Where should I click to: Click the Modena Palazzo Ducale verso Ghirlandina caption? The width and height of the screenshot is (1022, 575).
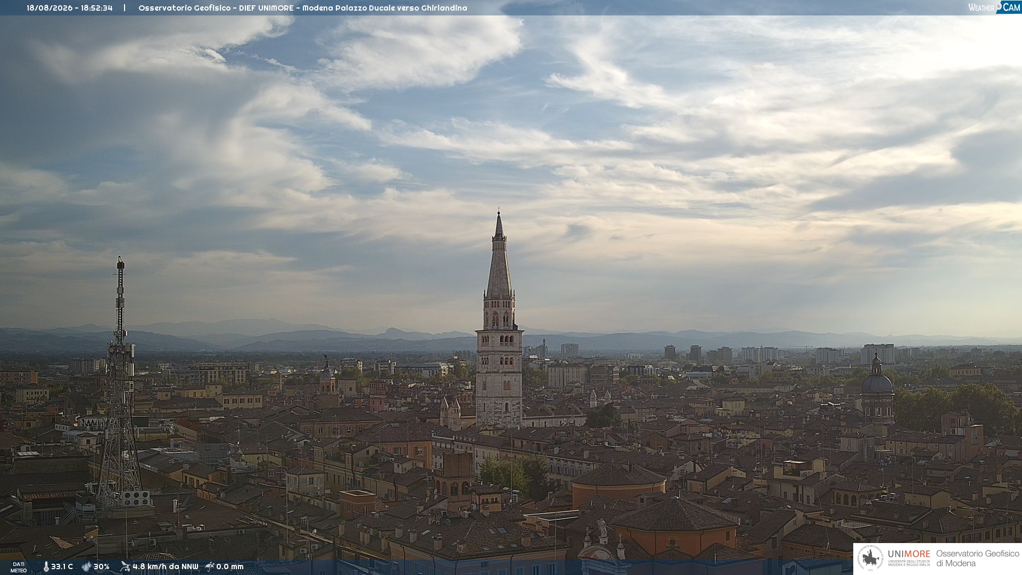385,8
